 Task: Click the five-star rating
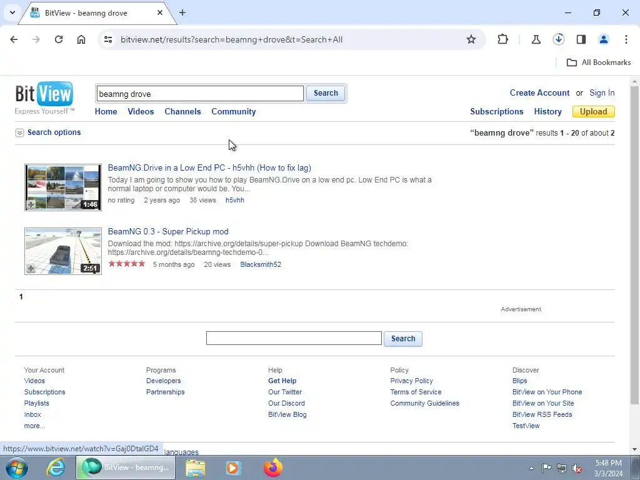click(126, 264)
